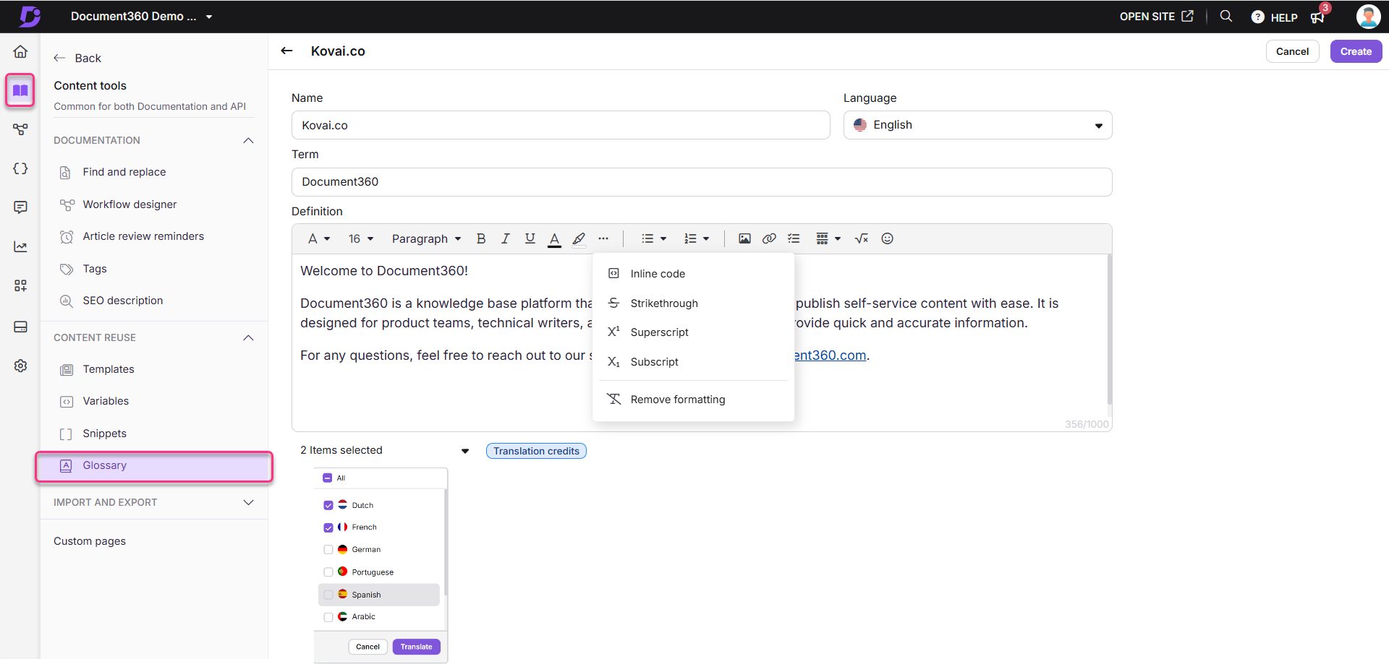
Task: Click the search magnifier in top bar
Action: [x=1226, y=16]
